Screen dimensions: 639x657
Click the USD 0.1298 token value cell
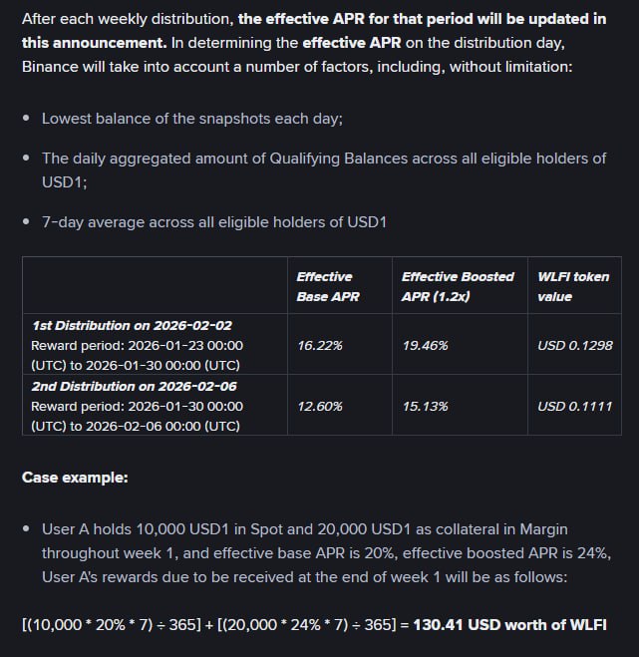[575, 346]
